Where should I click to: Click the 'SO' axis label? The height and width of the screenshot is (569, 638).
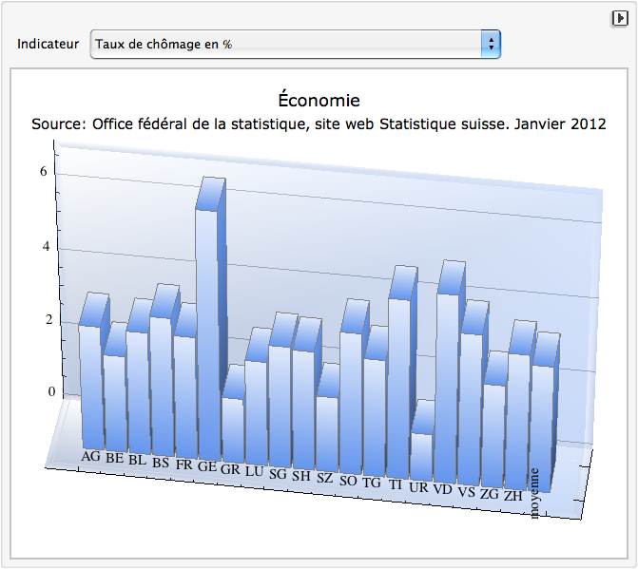point(348,481)
